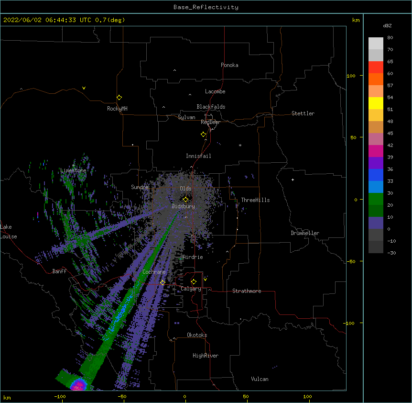Viewport: 412px width, 403px height.
Task: Click the -50 tick on the right axis
Action: [x=351, y=261]
